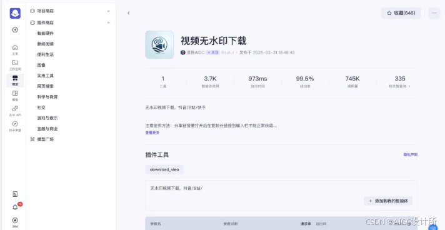Open 插件商店 in sidebar
The width and height of the screenshot is (445, 230).
[46, 22]
